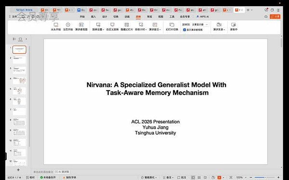Open the File (文件) menu

point(13,17)
